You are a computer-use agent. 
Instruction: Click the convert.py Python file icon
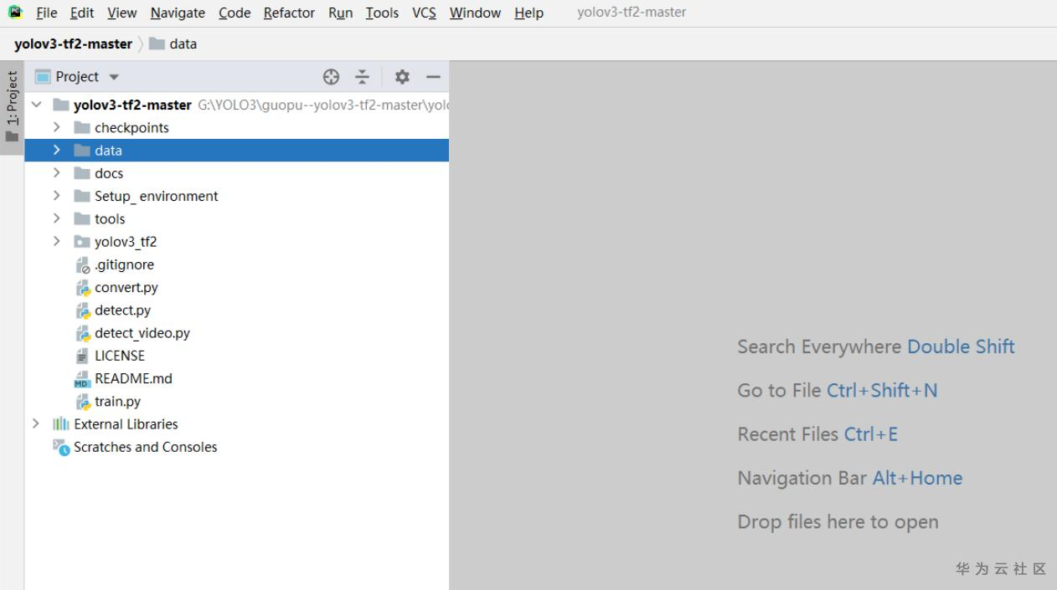click(x=83, y=288)
